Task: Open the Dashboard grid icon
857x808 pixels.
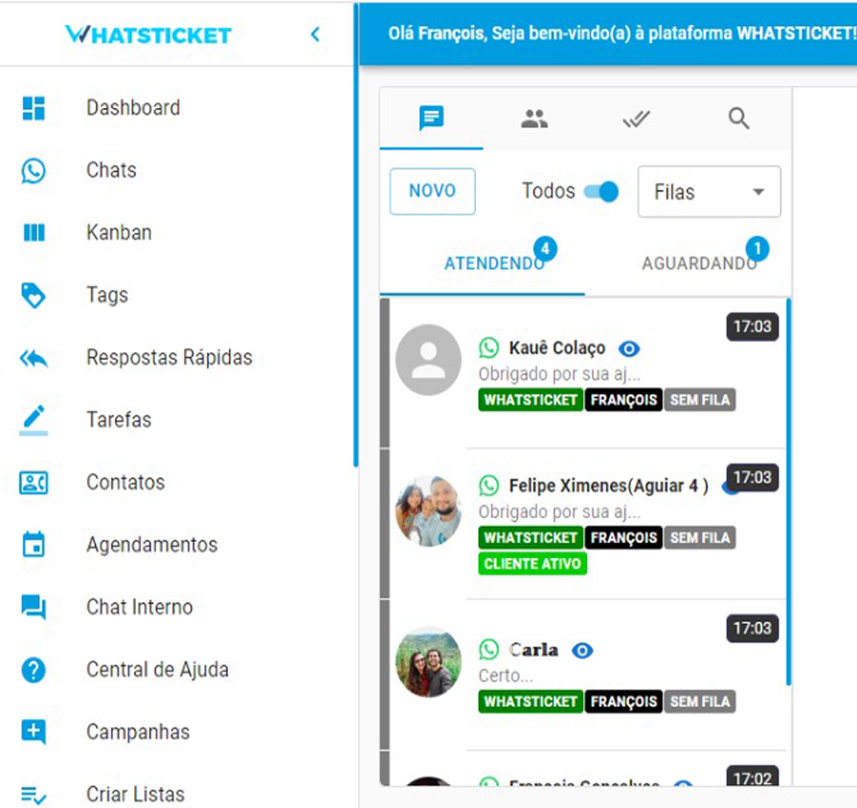Action: (x=34, y=107)
